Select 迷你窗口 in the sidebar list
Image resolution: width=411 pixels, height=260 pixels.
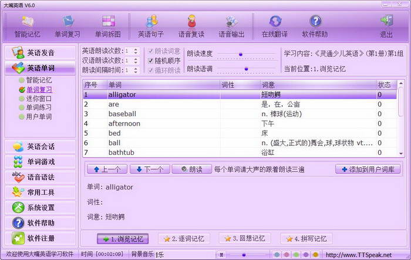pyautogui.click(x=39, y=99)
